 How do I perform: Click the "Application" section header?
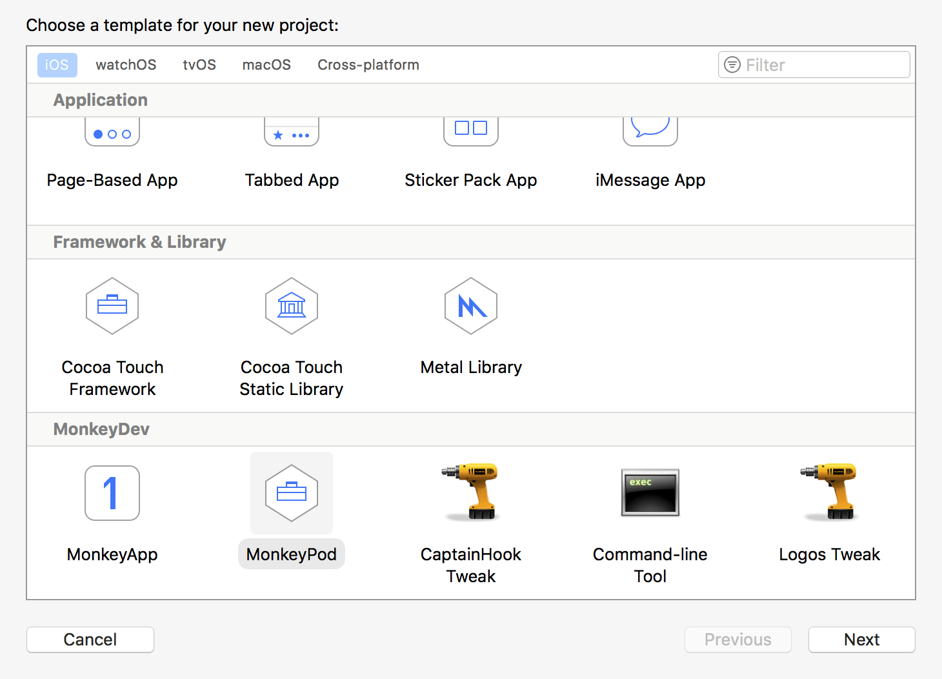[101, 100]
